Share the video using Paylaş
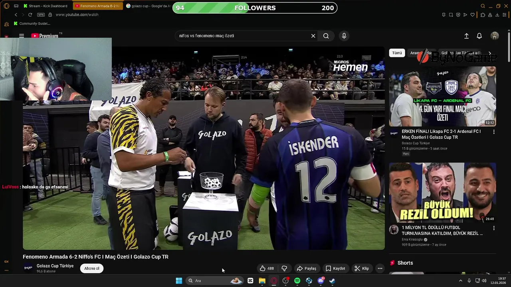 307,269
